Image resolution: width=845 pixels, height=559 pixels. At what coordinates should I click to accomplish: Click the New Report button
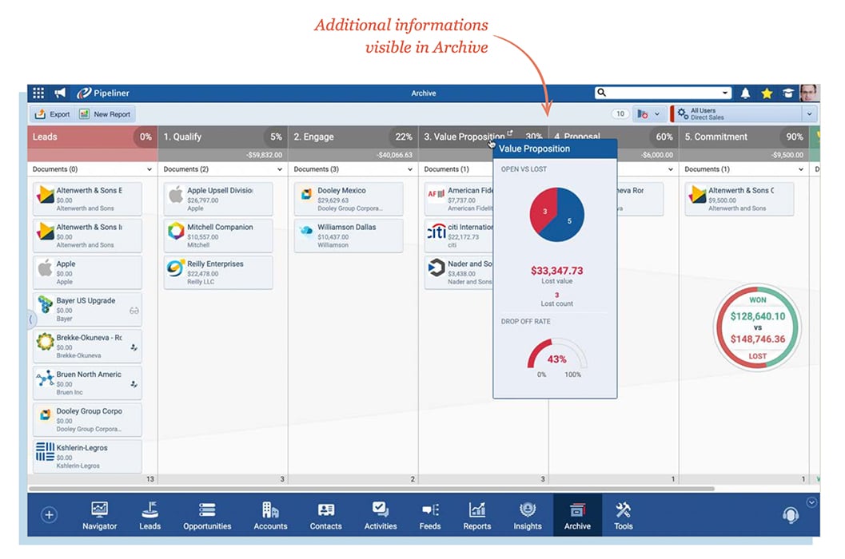(x=105, y=114)
